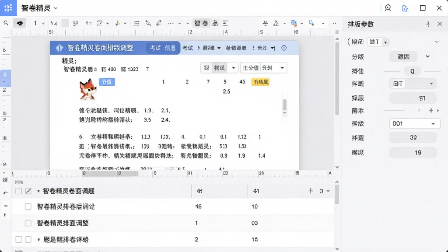The height and width of the screenshot is (252, 448).
Task: Click the edit pencil icon beside 智卷精灵卷面调题
Action: click(28, 191)
